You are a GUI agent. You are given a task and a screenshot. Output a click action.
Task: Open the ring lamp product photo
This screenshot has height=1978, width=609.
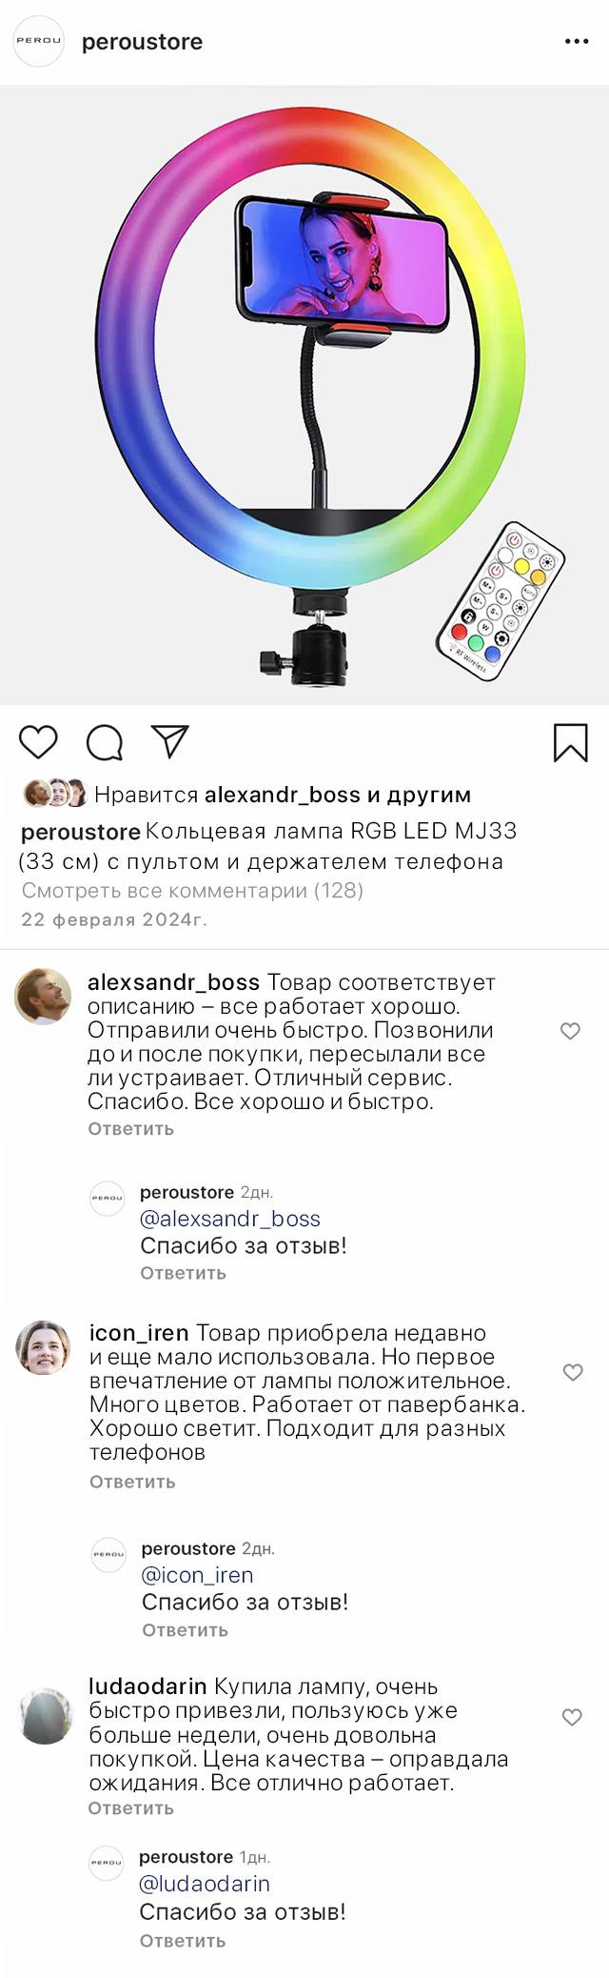304,395
